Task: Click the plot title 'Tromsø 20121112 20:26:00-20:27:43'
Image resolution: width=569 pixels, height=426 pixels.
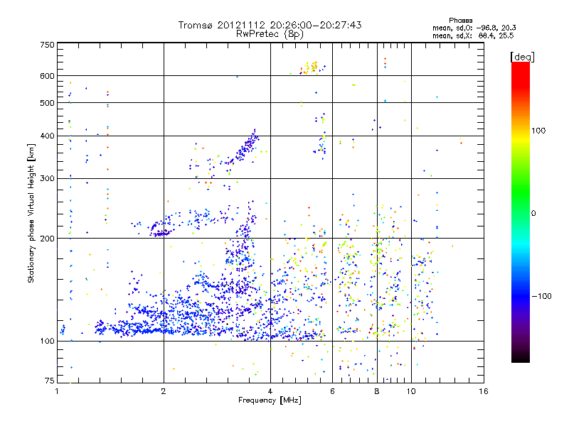Action: (270, 25)
